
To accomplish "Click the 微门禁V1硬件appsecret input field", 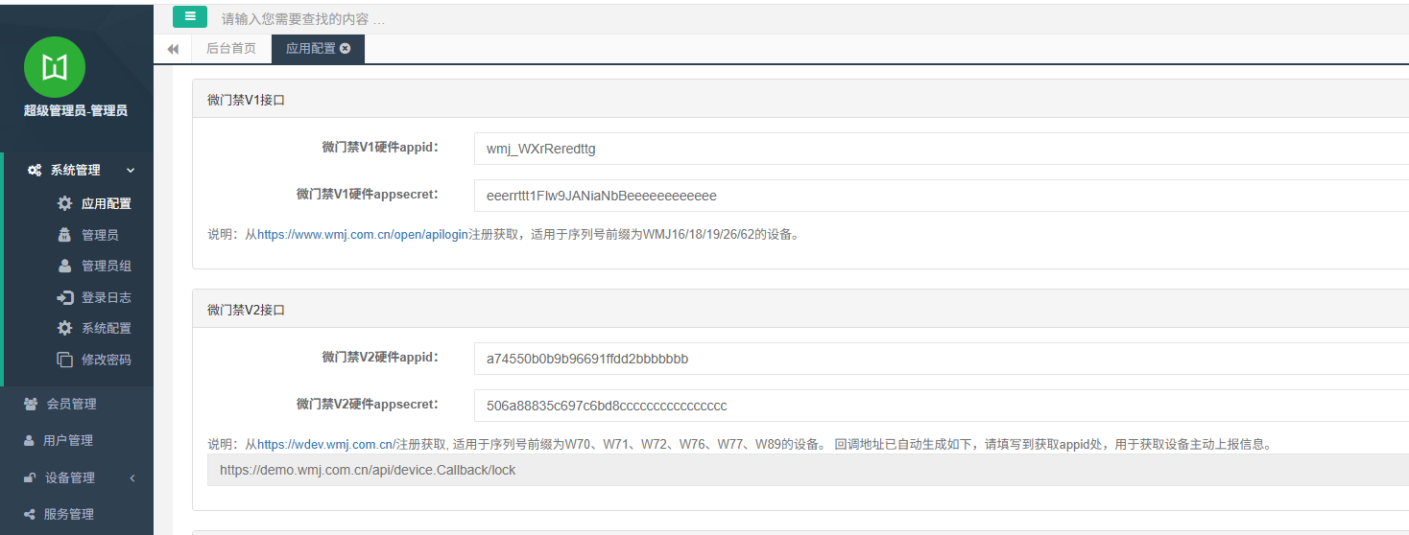I will 941,196.
